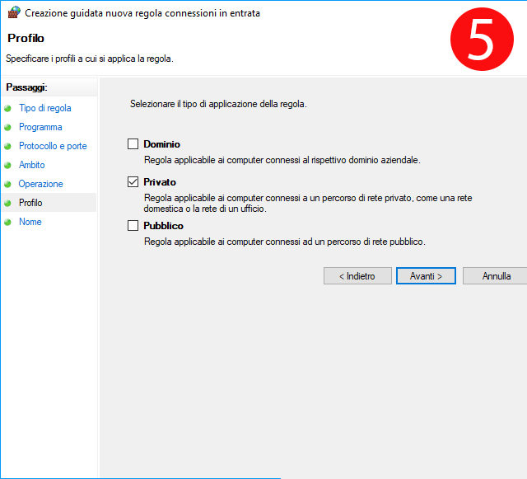Image resolution: width=527 pixels, height=479 pixels.
Task: Open the Tipo di regola step
Action: click(x=45, y=108)
